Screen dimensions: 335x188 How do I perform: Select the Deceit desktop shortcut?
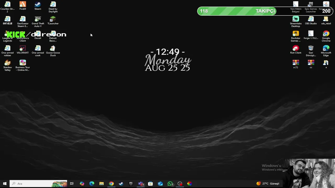pyautogui.click(x=38, y=35)
